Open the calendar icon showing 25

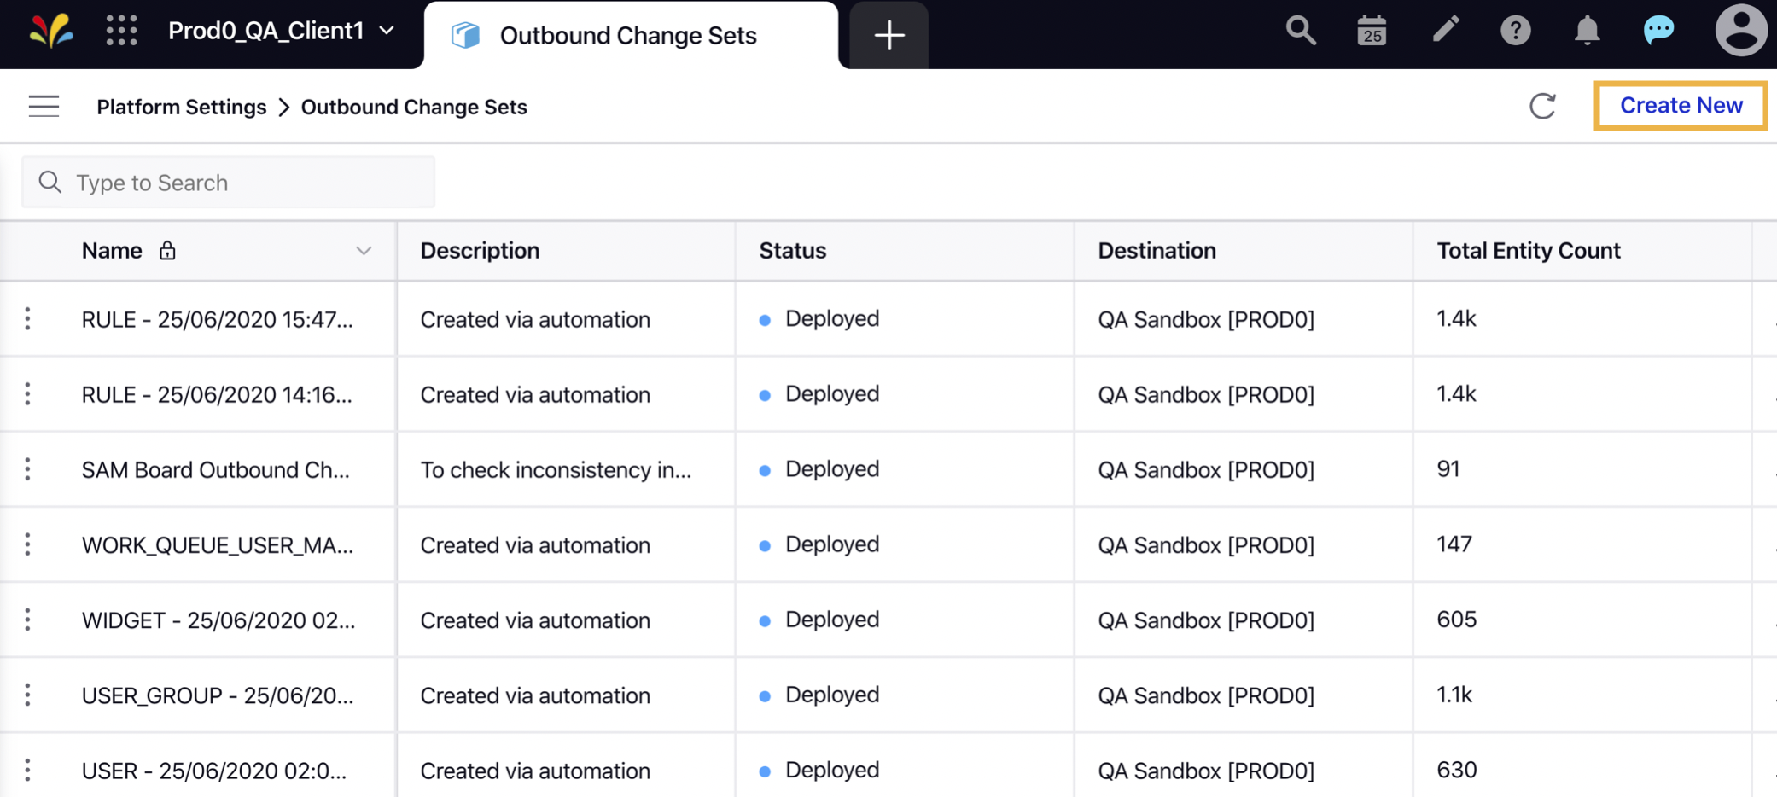(1371, 31)
